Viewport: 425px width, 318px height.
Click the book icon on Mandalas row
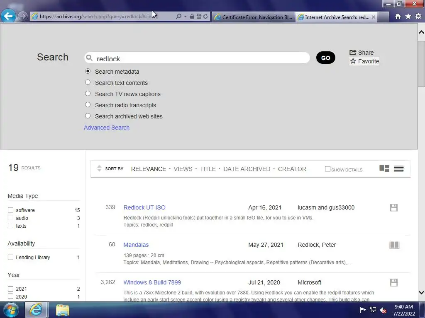click(394, 245)
